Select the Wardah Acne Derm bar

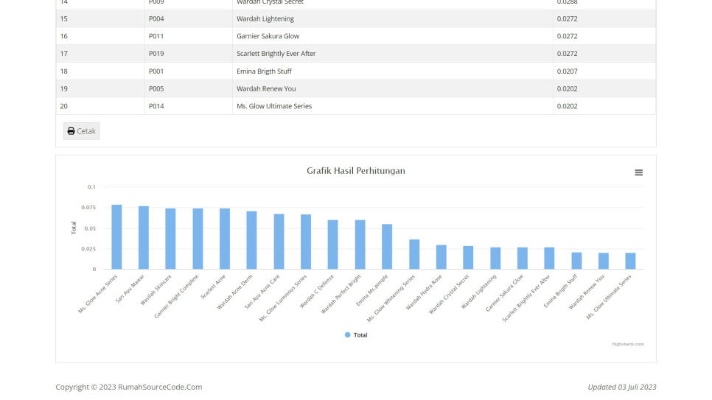(251, 240)
